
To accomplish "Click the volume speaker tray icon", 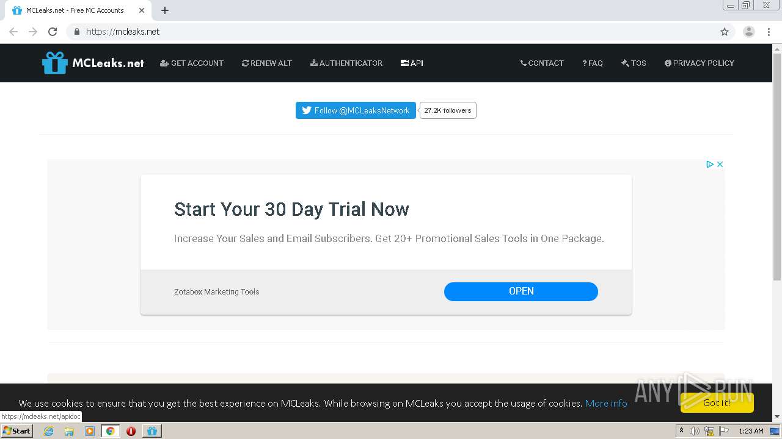I will coord(695,431).
